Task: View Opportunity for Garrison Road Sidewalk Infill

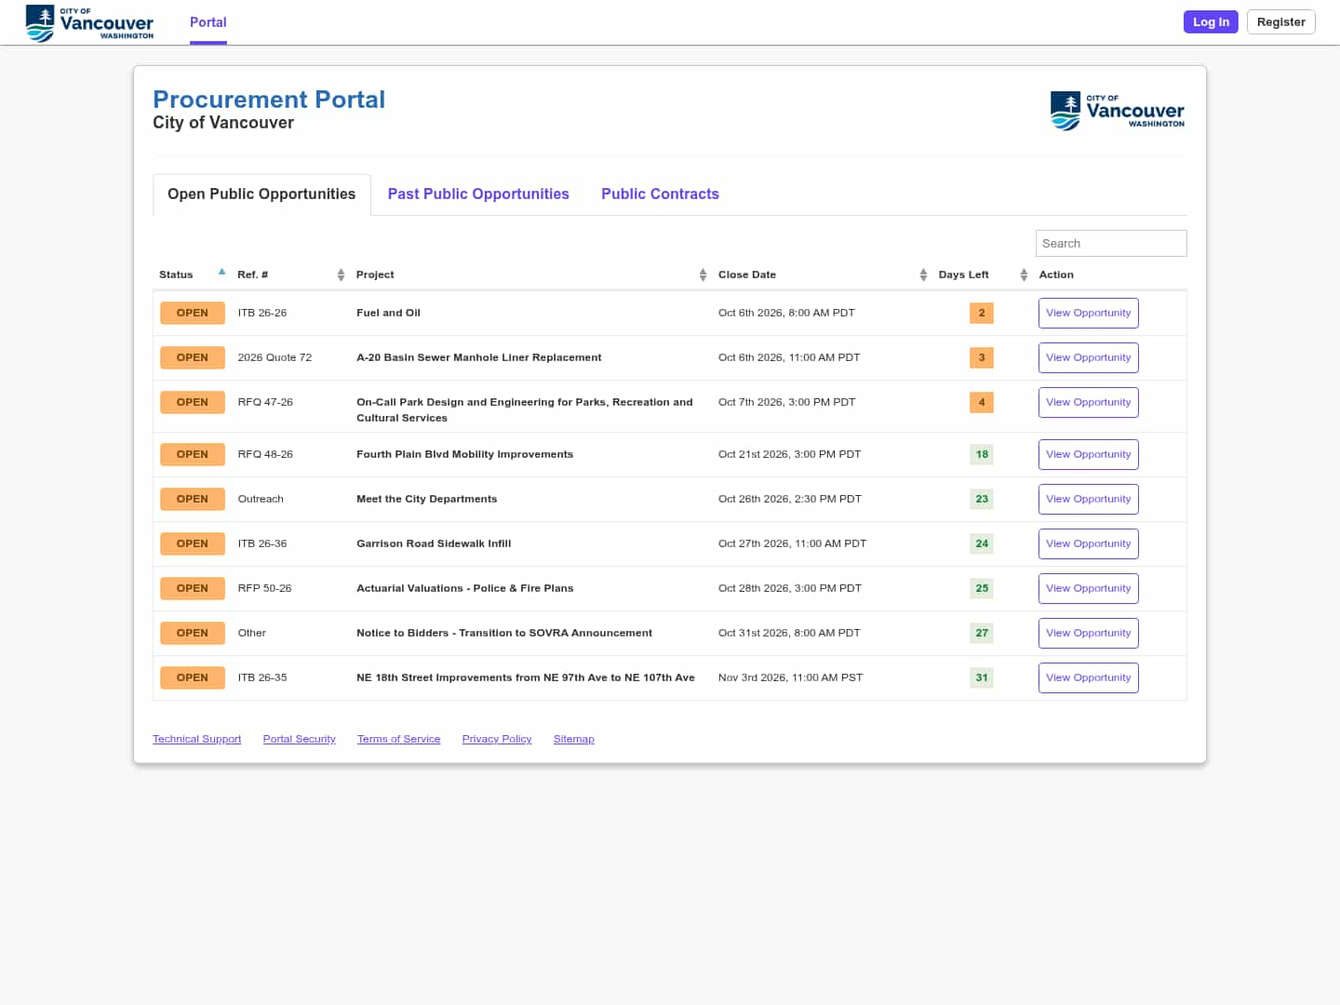Action: tap(1089, 543)
